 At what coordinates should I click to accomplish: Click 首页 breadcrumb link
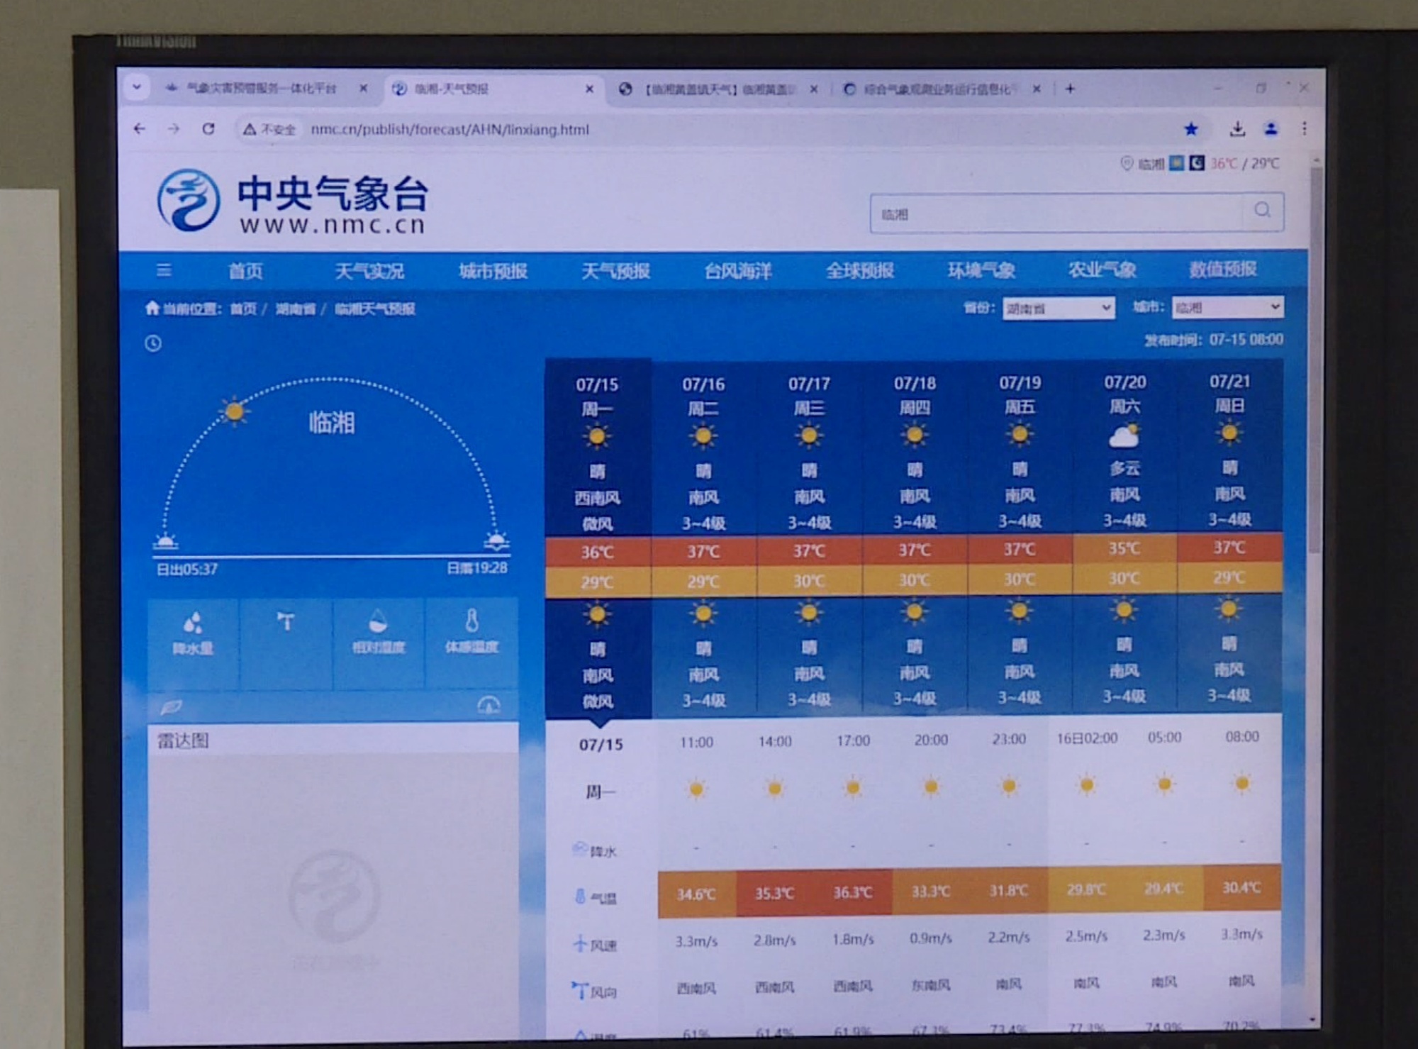pos(243,309)
